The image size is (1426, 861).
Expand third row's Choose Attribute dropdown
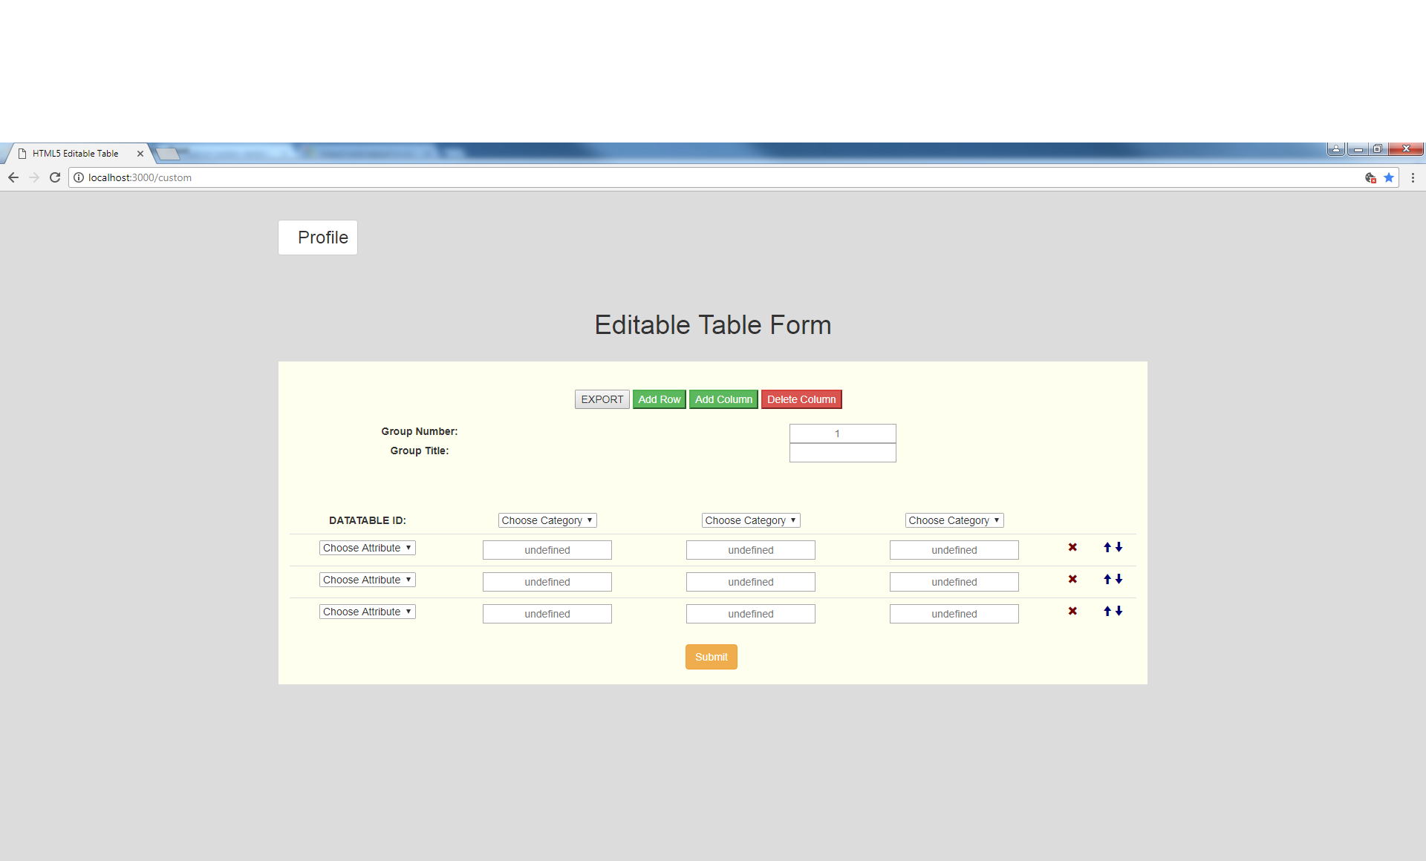367,612
